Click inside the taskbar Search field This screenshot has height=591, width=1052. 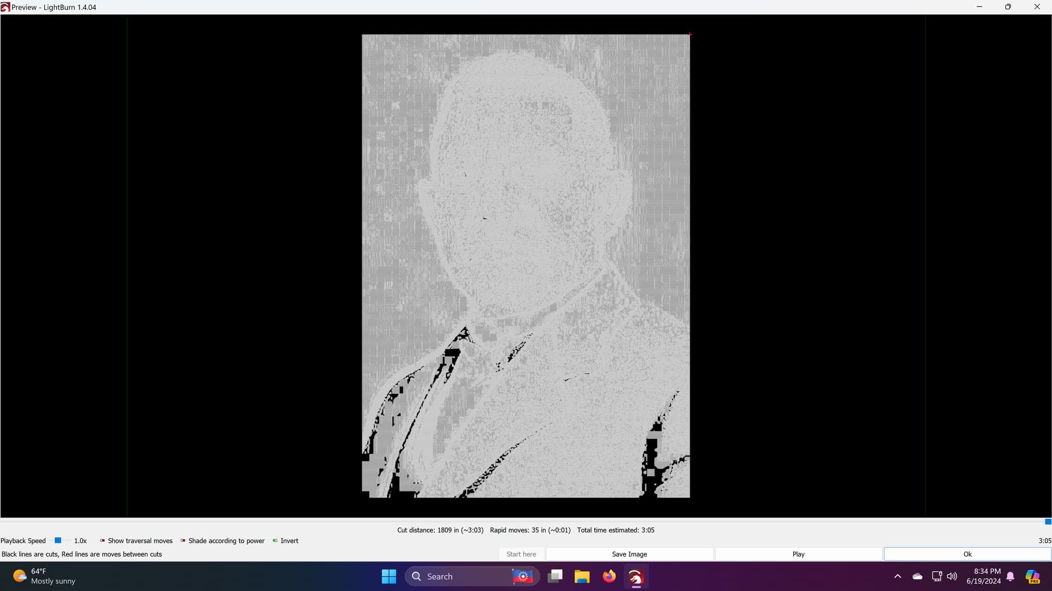click(466, 576)
